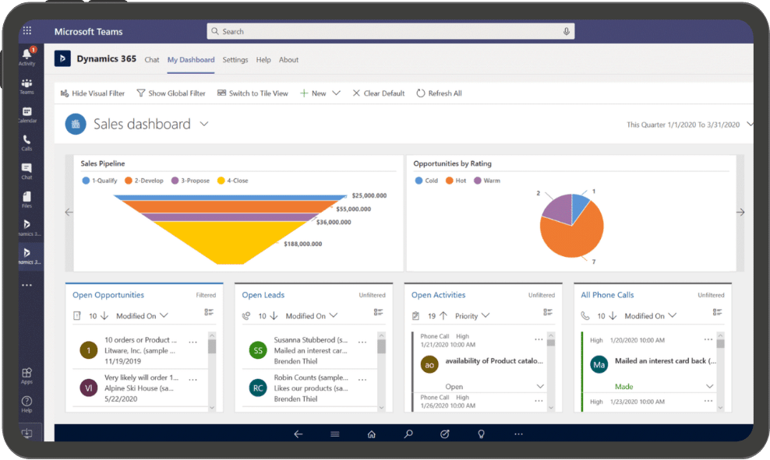Click the Sales dashboard round icon
This screenshot has width=770, height=460.
click(76, 124)
